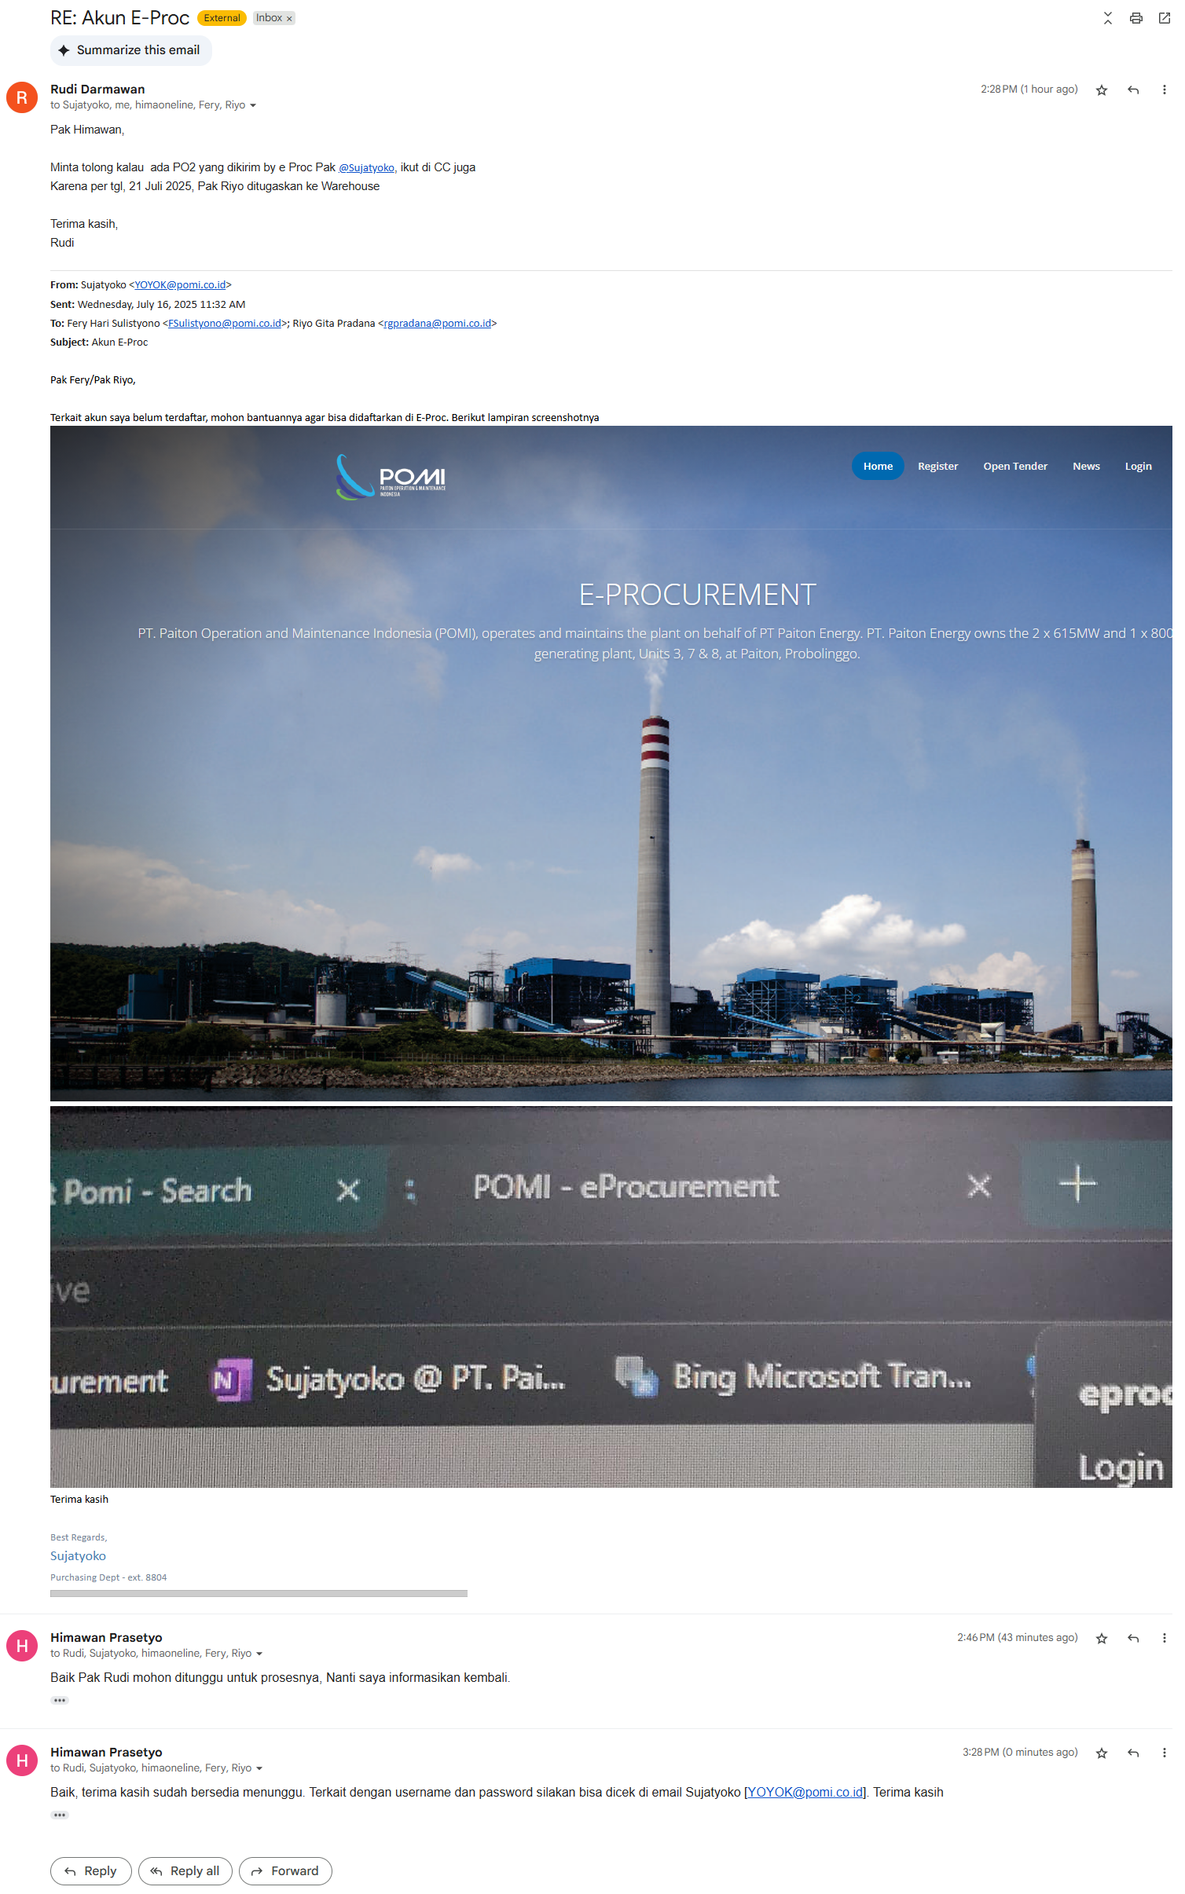Screen dimensions: 1185x1894
Task: Open more options for Rudi Darmawan's message
Action: (1164, 90)
